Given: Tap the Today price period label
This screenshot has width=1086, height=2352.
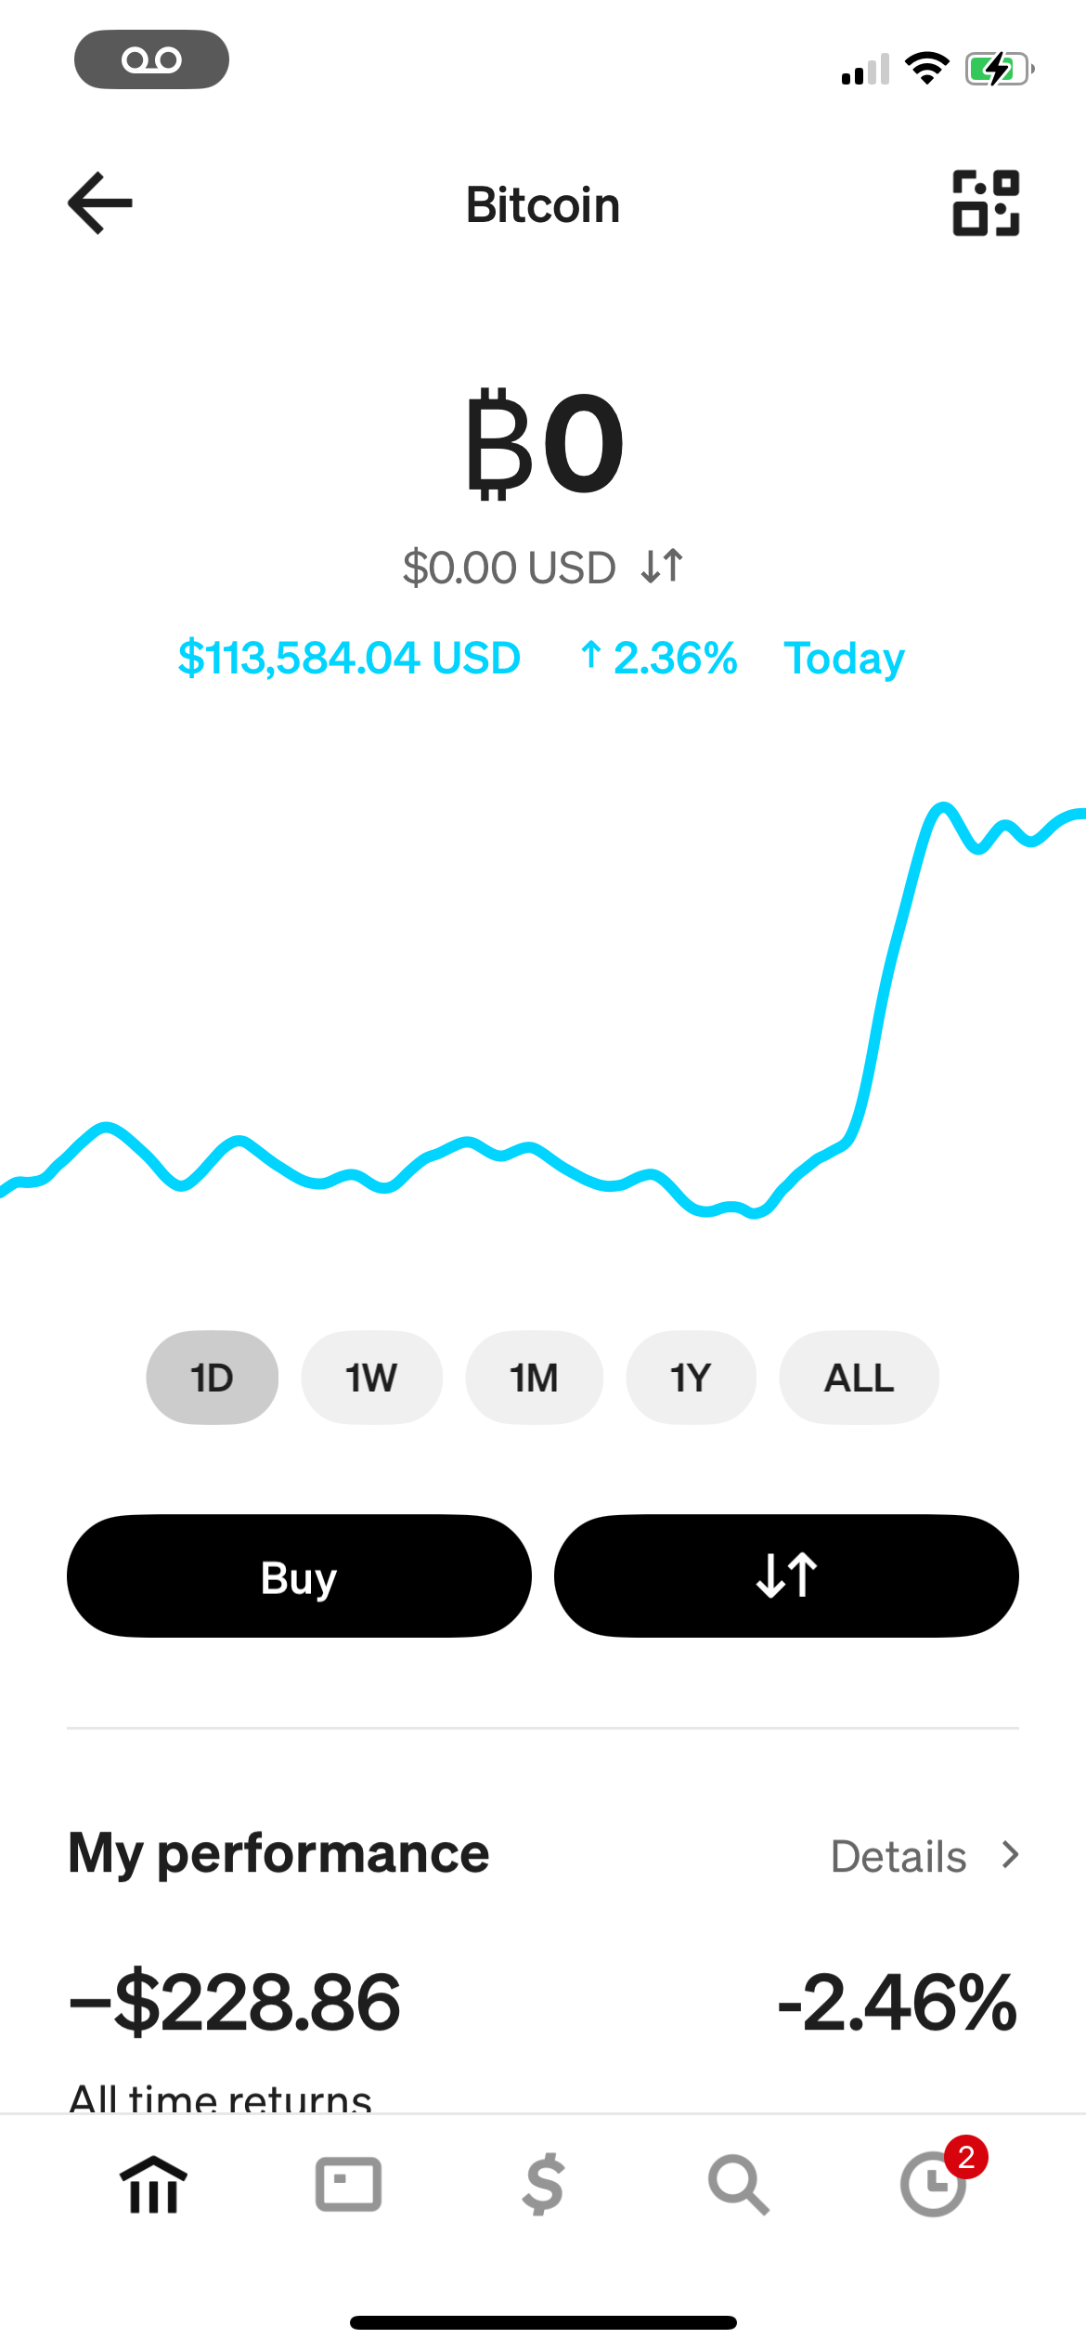Looking at the screenshot, I should 844,659.
